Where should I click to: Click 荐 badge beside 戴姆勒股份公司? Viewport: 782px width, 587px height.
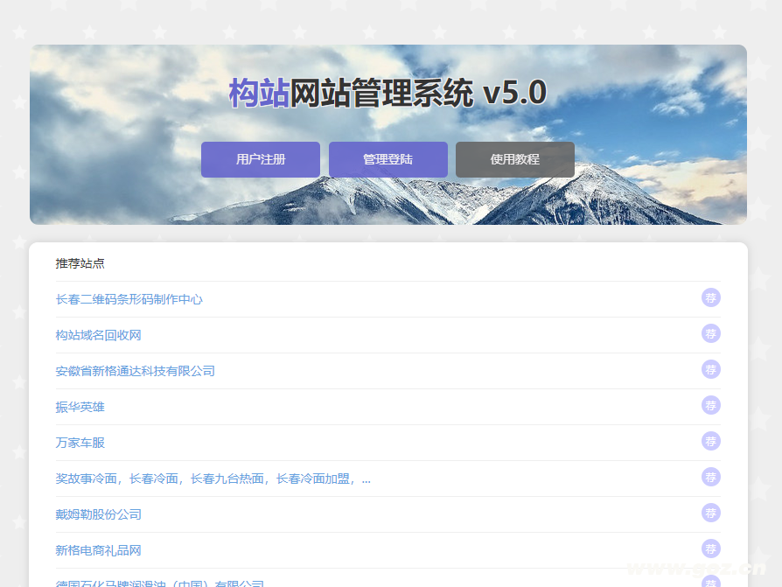click(711, 514)
